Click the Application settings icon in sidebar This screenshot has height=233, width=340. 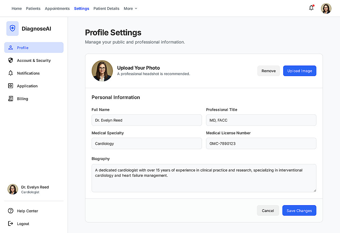[x=11, y=86]
